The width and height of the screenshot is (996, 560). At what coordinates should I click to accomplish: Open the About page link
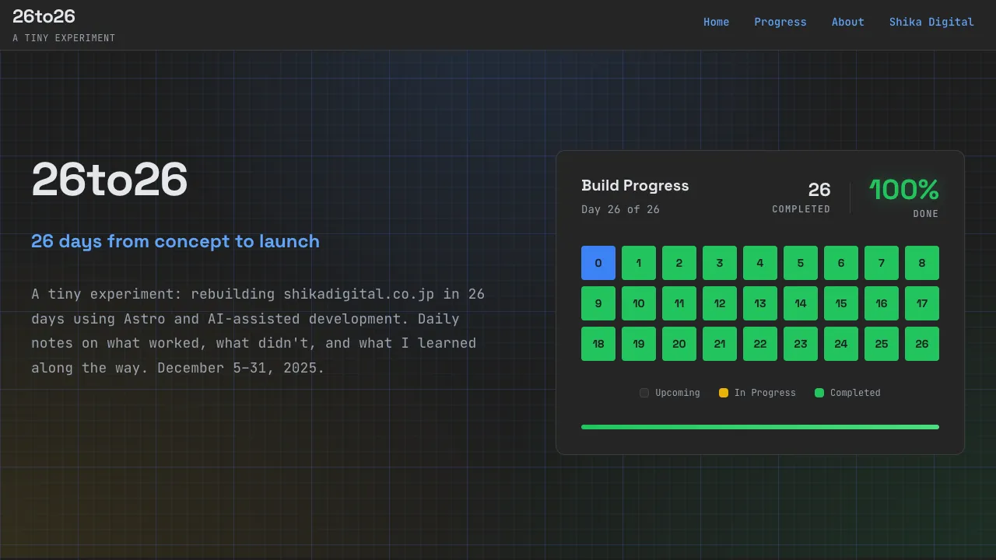click(x=847, y=22)
